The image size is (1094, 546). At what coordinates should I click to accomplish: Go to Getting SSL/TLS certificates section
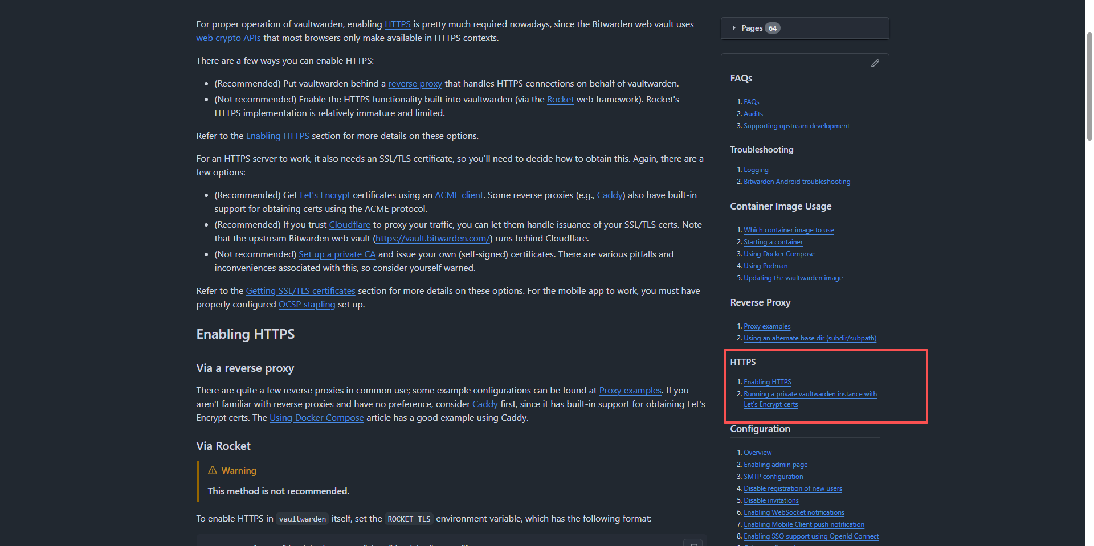pyautogui.click(x=300, y=291)
